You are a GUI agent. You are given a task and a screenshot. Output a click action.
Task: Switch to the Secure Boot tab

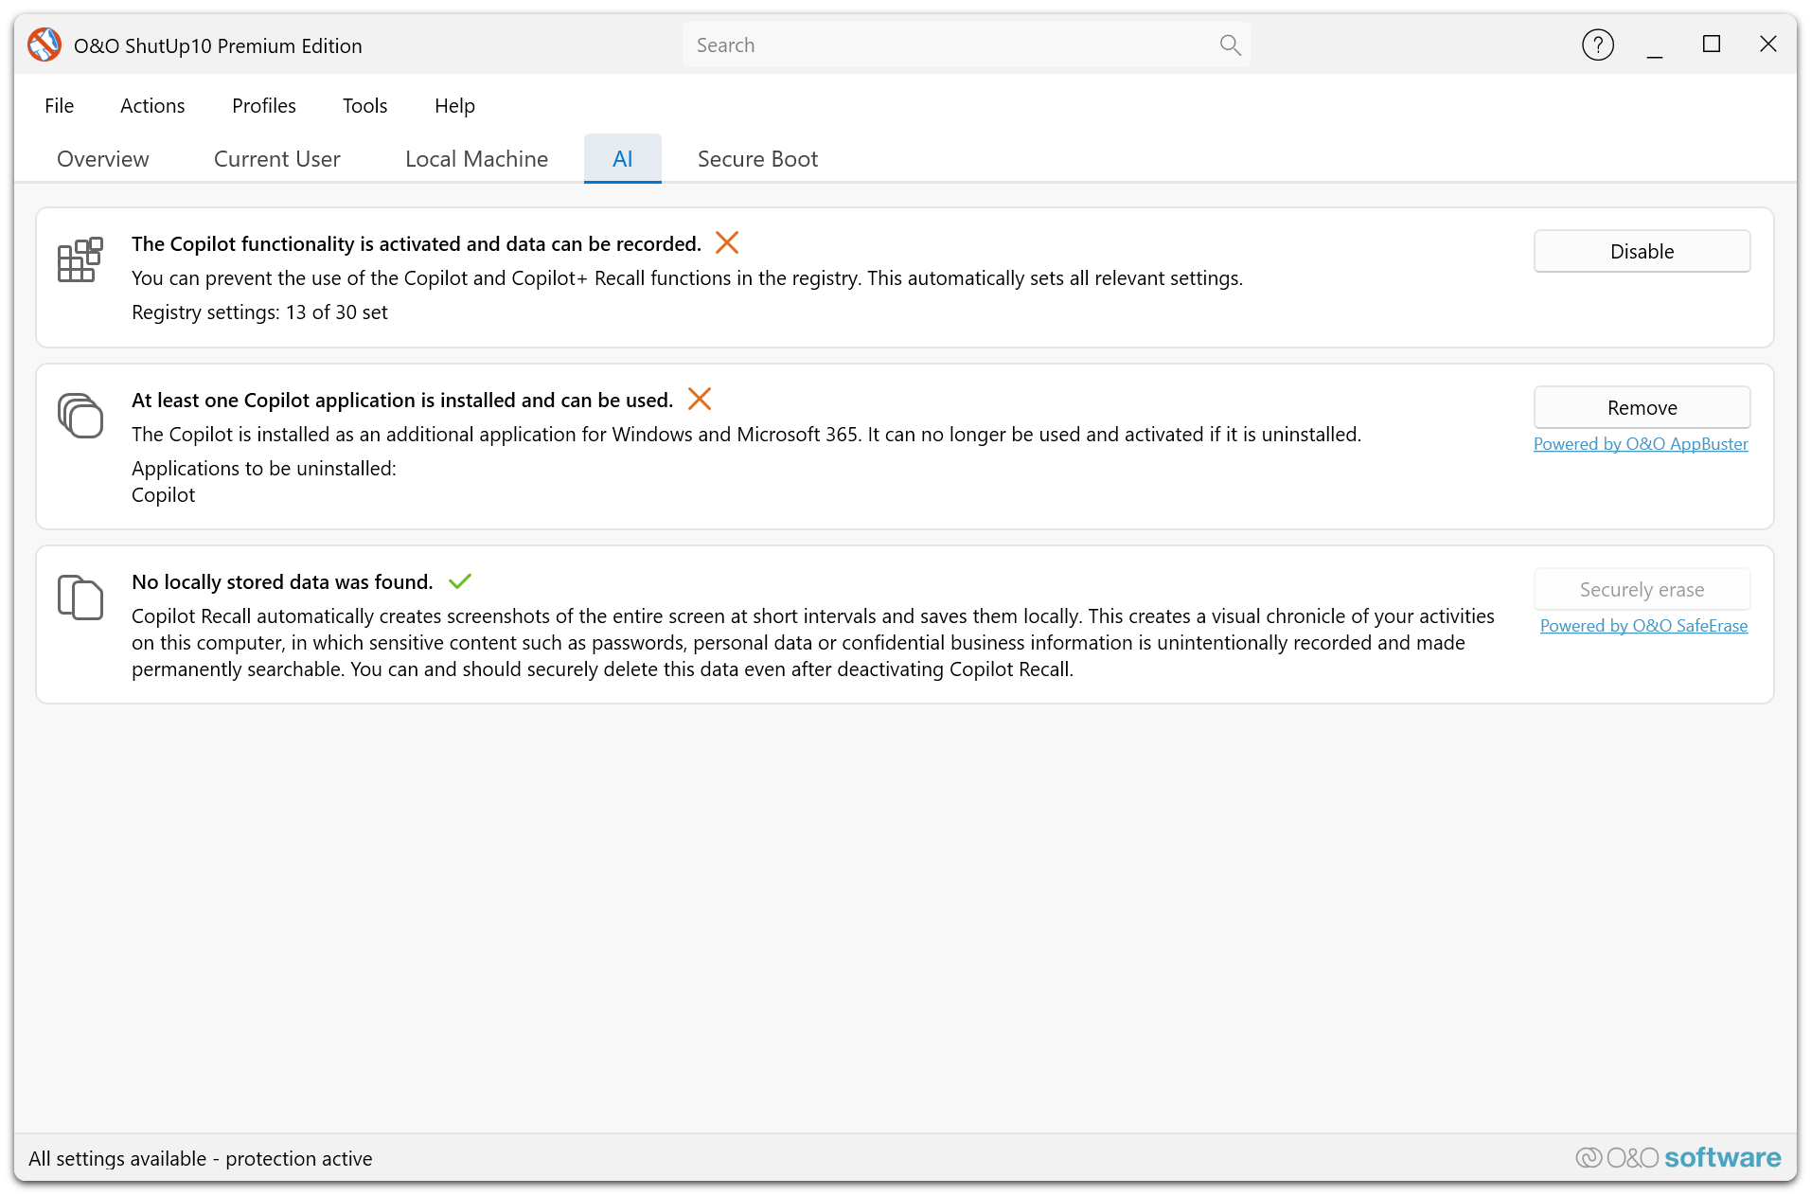click(758, 159)
